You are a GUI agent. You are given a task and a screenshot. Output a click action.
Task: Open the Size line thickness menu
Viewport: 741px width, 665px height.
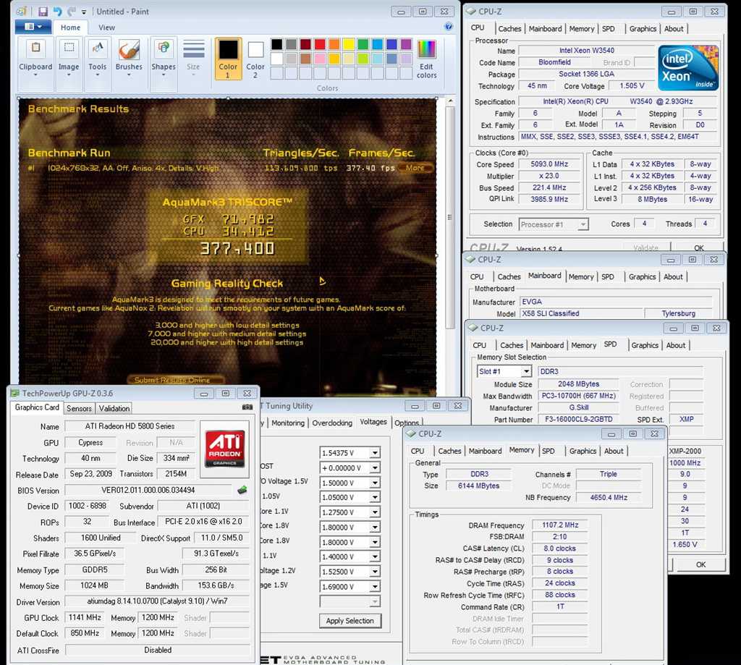[x=193, y=59]
